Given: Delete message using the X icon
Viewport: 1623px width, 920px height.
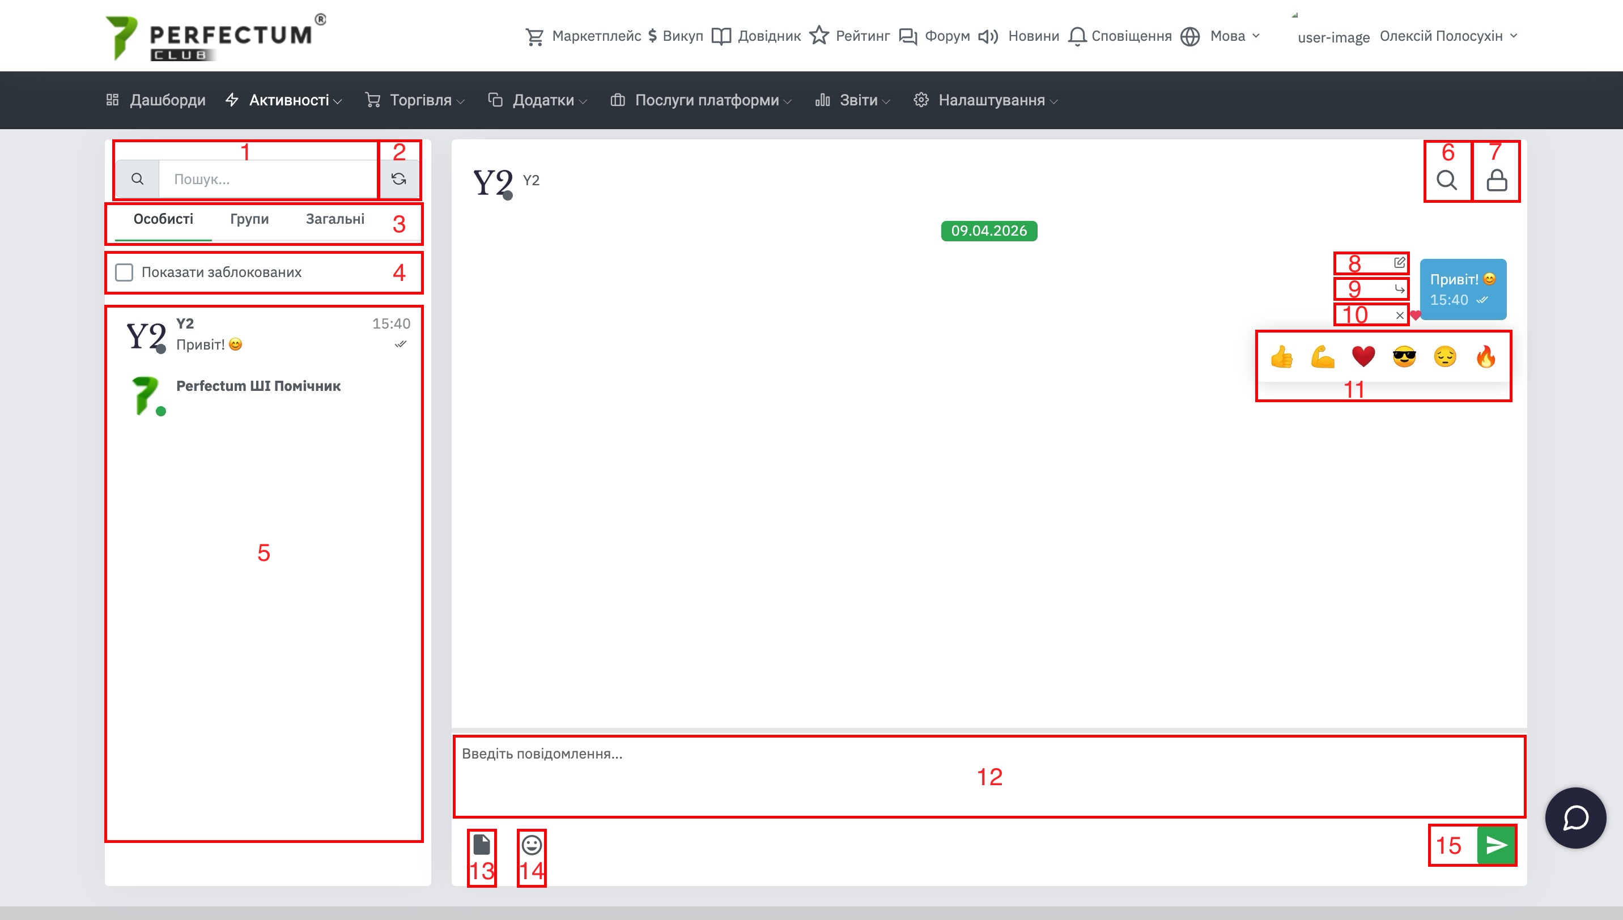Looking at the screenshot, I should (1399, 316).
